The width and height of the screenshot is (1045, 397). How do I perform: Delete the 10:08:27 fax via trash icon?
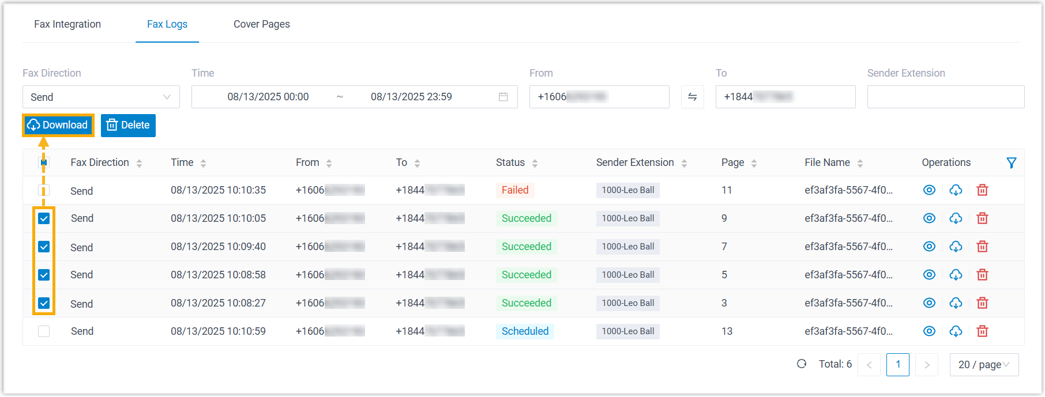(982, 303)
